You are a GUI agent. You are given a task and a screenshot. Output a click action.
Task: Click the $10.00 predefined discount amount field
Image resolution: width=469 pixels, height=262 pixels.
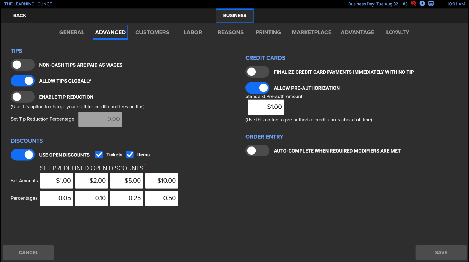pos(162,181)
